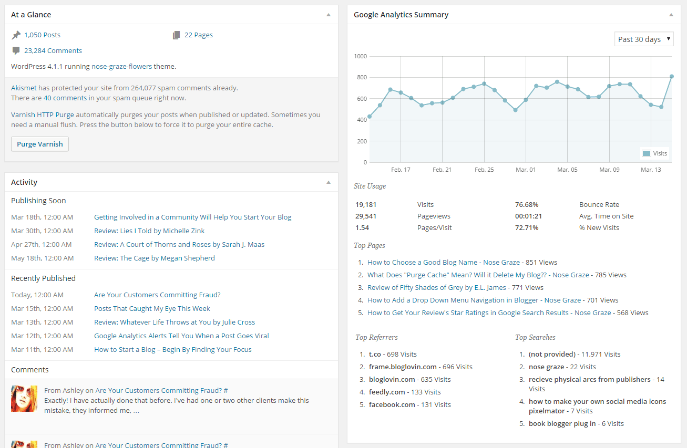Click the nose-graze-flowers theme link
This screenshot has height=448, width=687.
click(x=121, y=67)
